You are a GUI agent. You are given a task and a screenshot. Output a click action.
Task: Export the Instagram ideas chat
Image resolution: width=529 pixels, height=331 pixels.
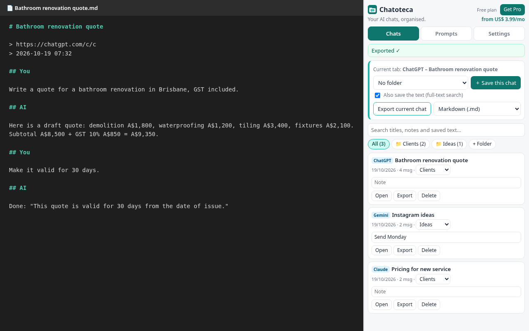(405, 250)
